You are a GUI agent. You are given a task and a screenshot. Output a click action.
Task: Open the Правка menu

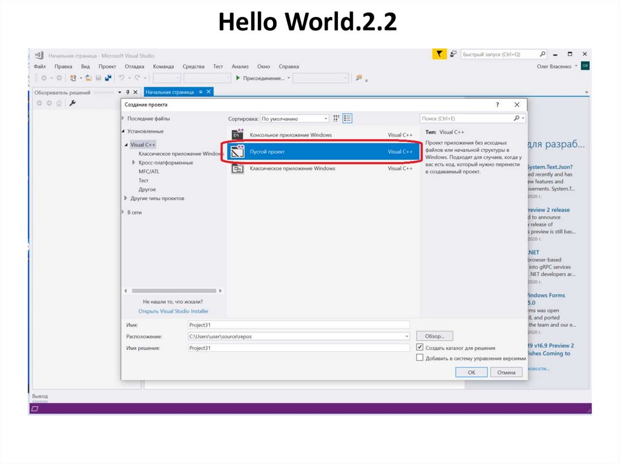[x=63, y=67]
